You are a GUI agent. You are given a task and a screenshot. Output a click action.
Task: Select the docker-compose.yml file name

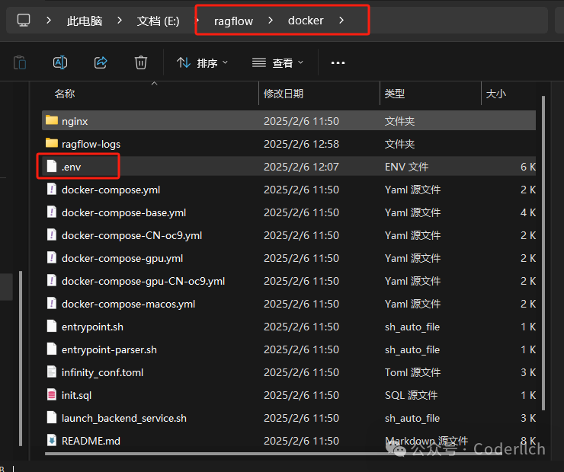(111, 190)
